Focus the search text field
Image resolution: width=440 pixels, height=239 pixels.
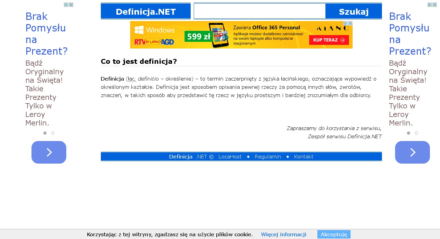(259, 11)
